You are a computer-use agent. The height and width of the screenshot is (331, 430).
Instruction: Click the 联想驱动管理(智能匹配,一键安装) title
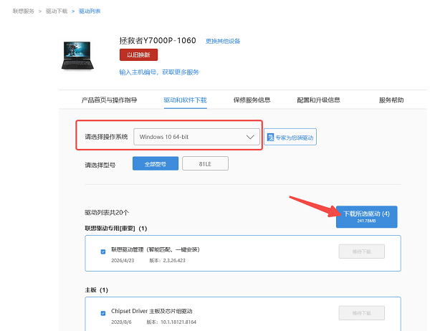coord(156,249)
